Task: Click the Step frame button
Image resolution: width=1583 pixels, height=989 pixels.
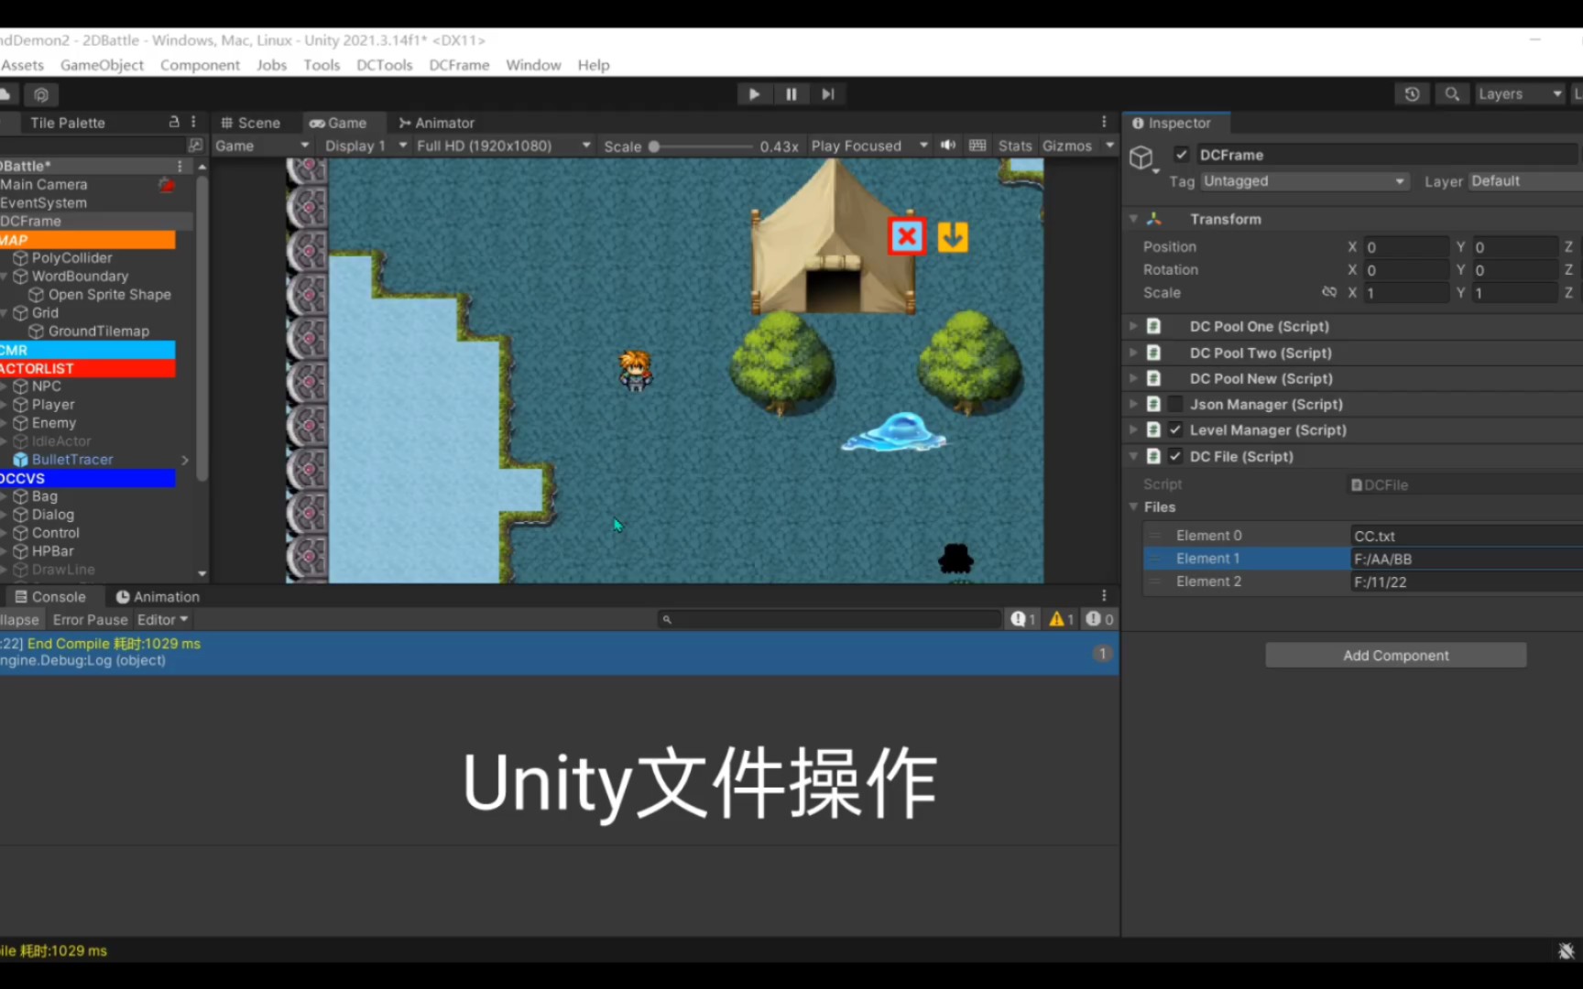Action: (827, 93)
